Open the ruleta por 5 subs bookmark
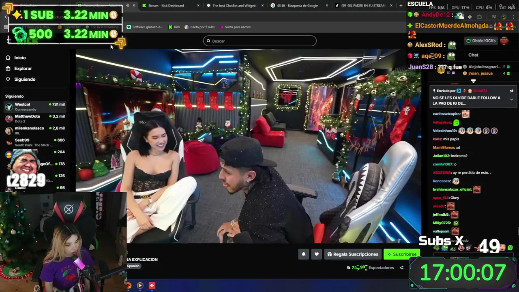Screen dimensions: 519x292 click(199, 27)
